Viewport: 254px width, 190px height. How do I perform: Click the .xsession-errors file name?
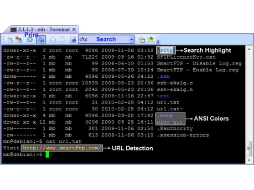[x=183, y=135]
